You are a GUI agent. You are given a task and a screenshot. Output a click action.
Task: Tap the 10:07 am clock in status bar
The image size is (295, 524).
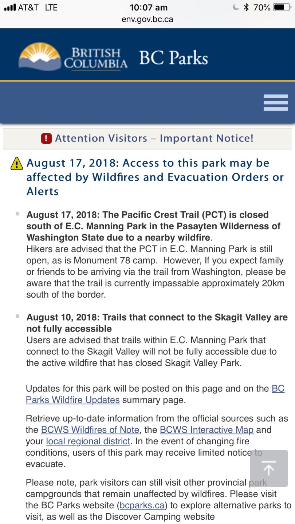[x=148, y=8]
